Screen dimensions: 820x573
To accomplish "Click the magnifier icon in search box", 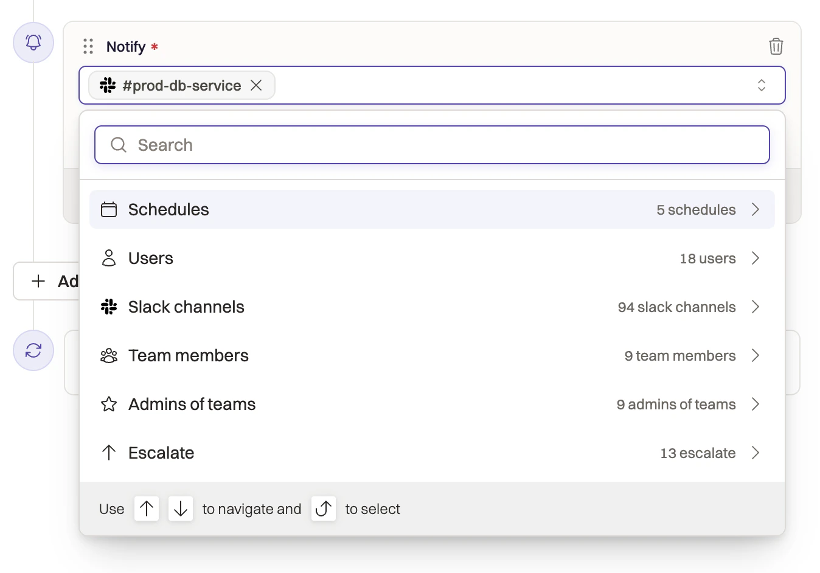I will [119, 145].
